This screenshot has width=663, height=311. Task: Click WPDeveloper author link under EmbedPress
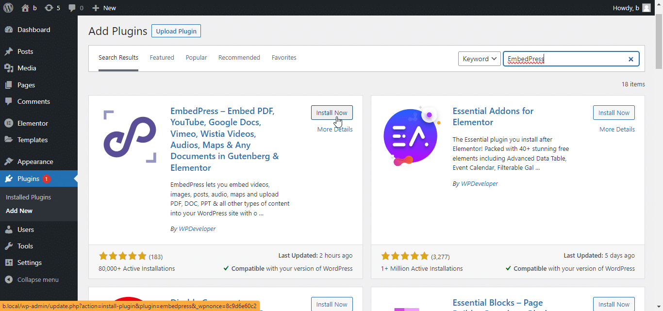click(x=197, y=229)
